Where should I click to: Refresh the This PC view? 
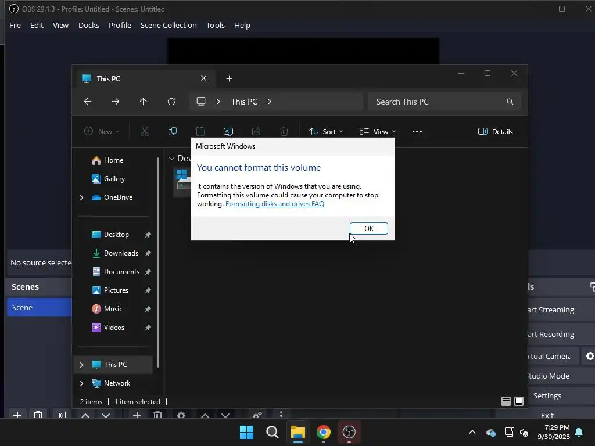(171, 102)
